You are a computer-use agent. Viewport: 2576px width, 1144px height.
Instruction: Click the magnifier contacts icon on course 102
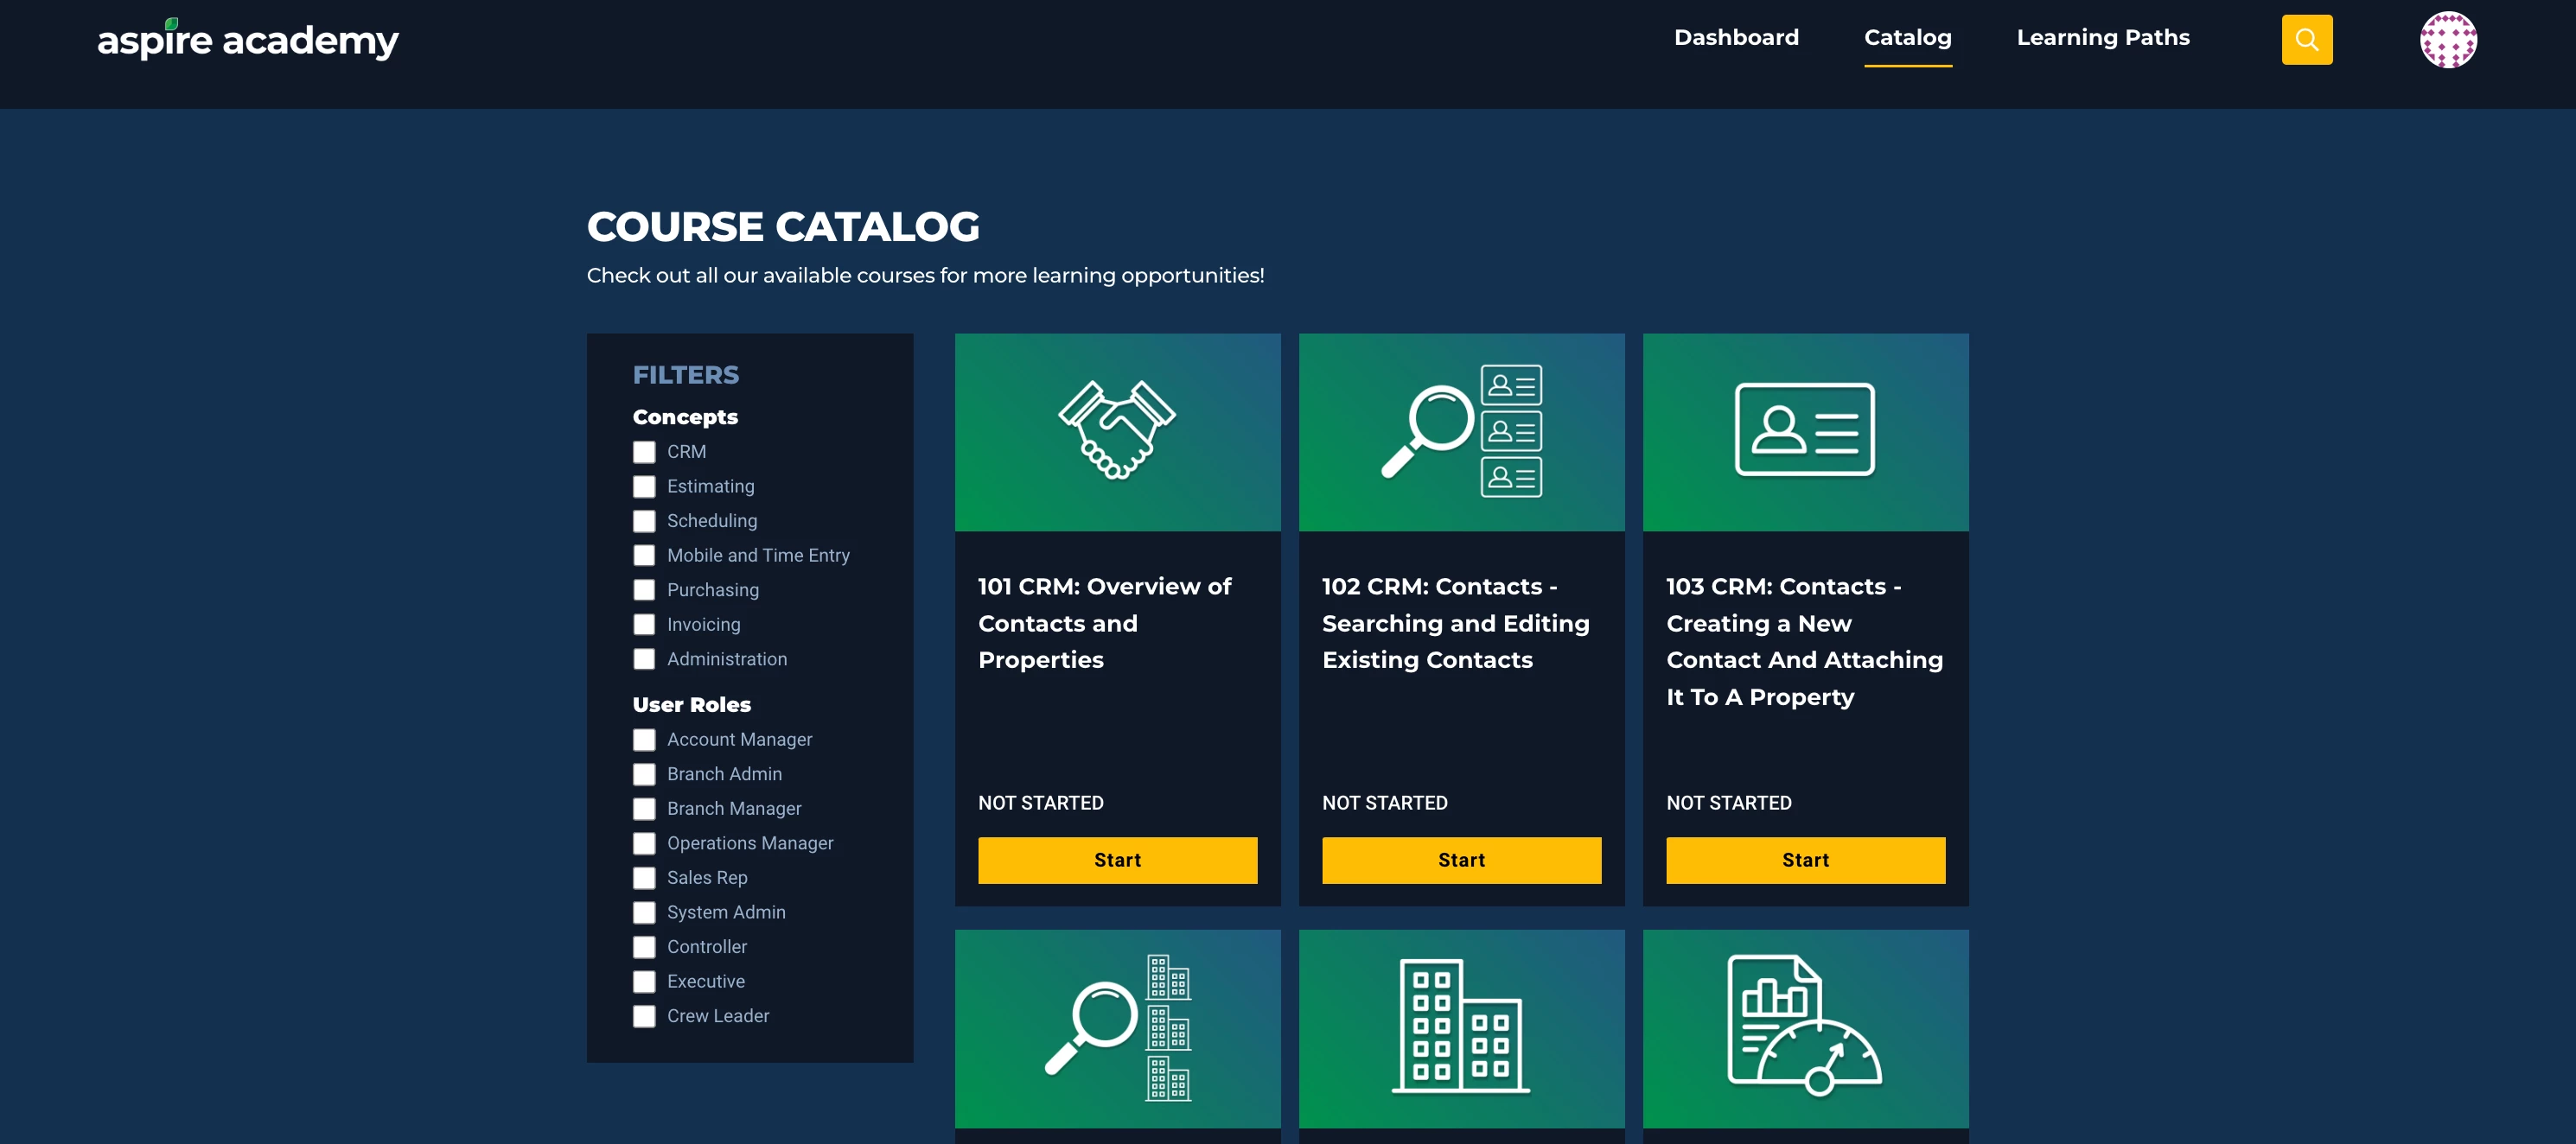(x=1461, y=432)
